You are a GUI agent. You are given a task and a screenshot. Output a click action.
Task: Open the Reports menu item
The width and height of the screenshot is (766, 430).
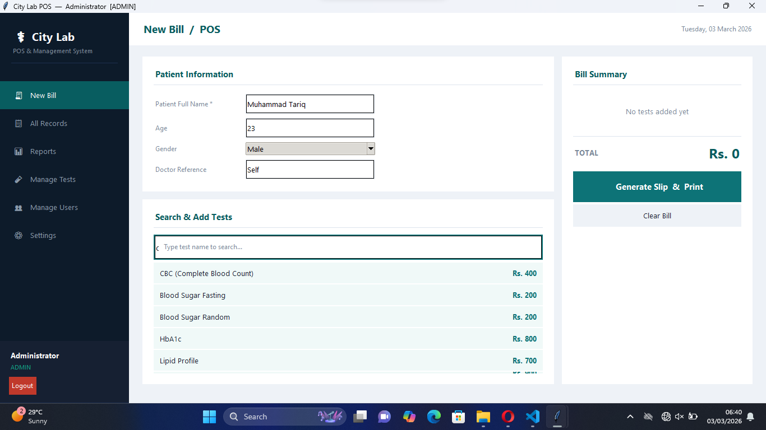pos(43,152)
